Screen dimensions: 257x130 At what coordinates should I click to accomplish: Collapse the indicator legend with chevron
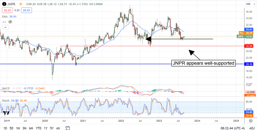tap(6, 27)
